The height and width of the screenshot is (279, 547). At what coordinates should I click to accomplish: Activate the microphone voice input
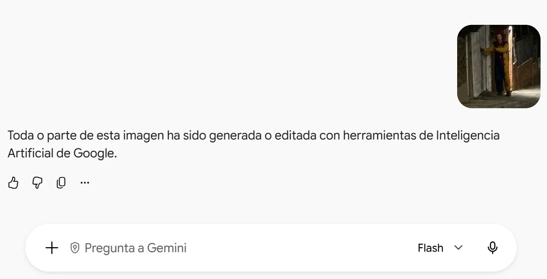pos(492,248)
